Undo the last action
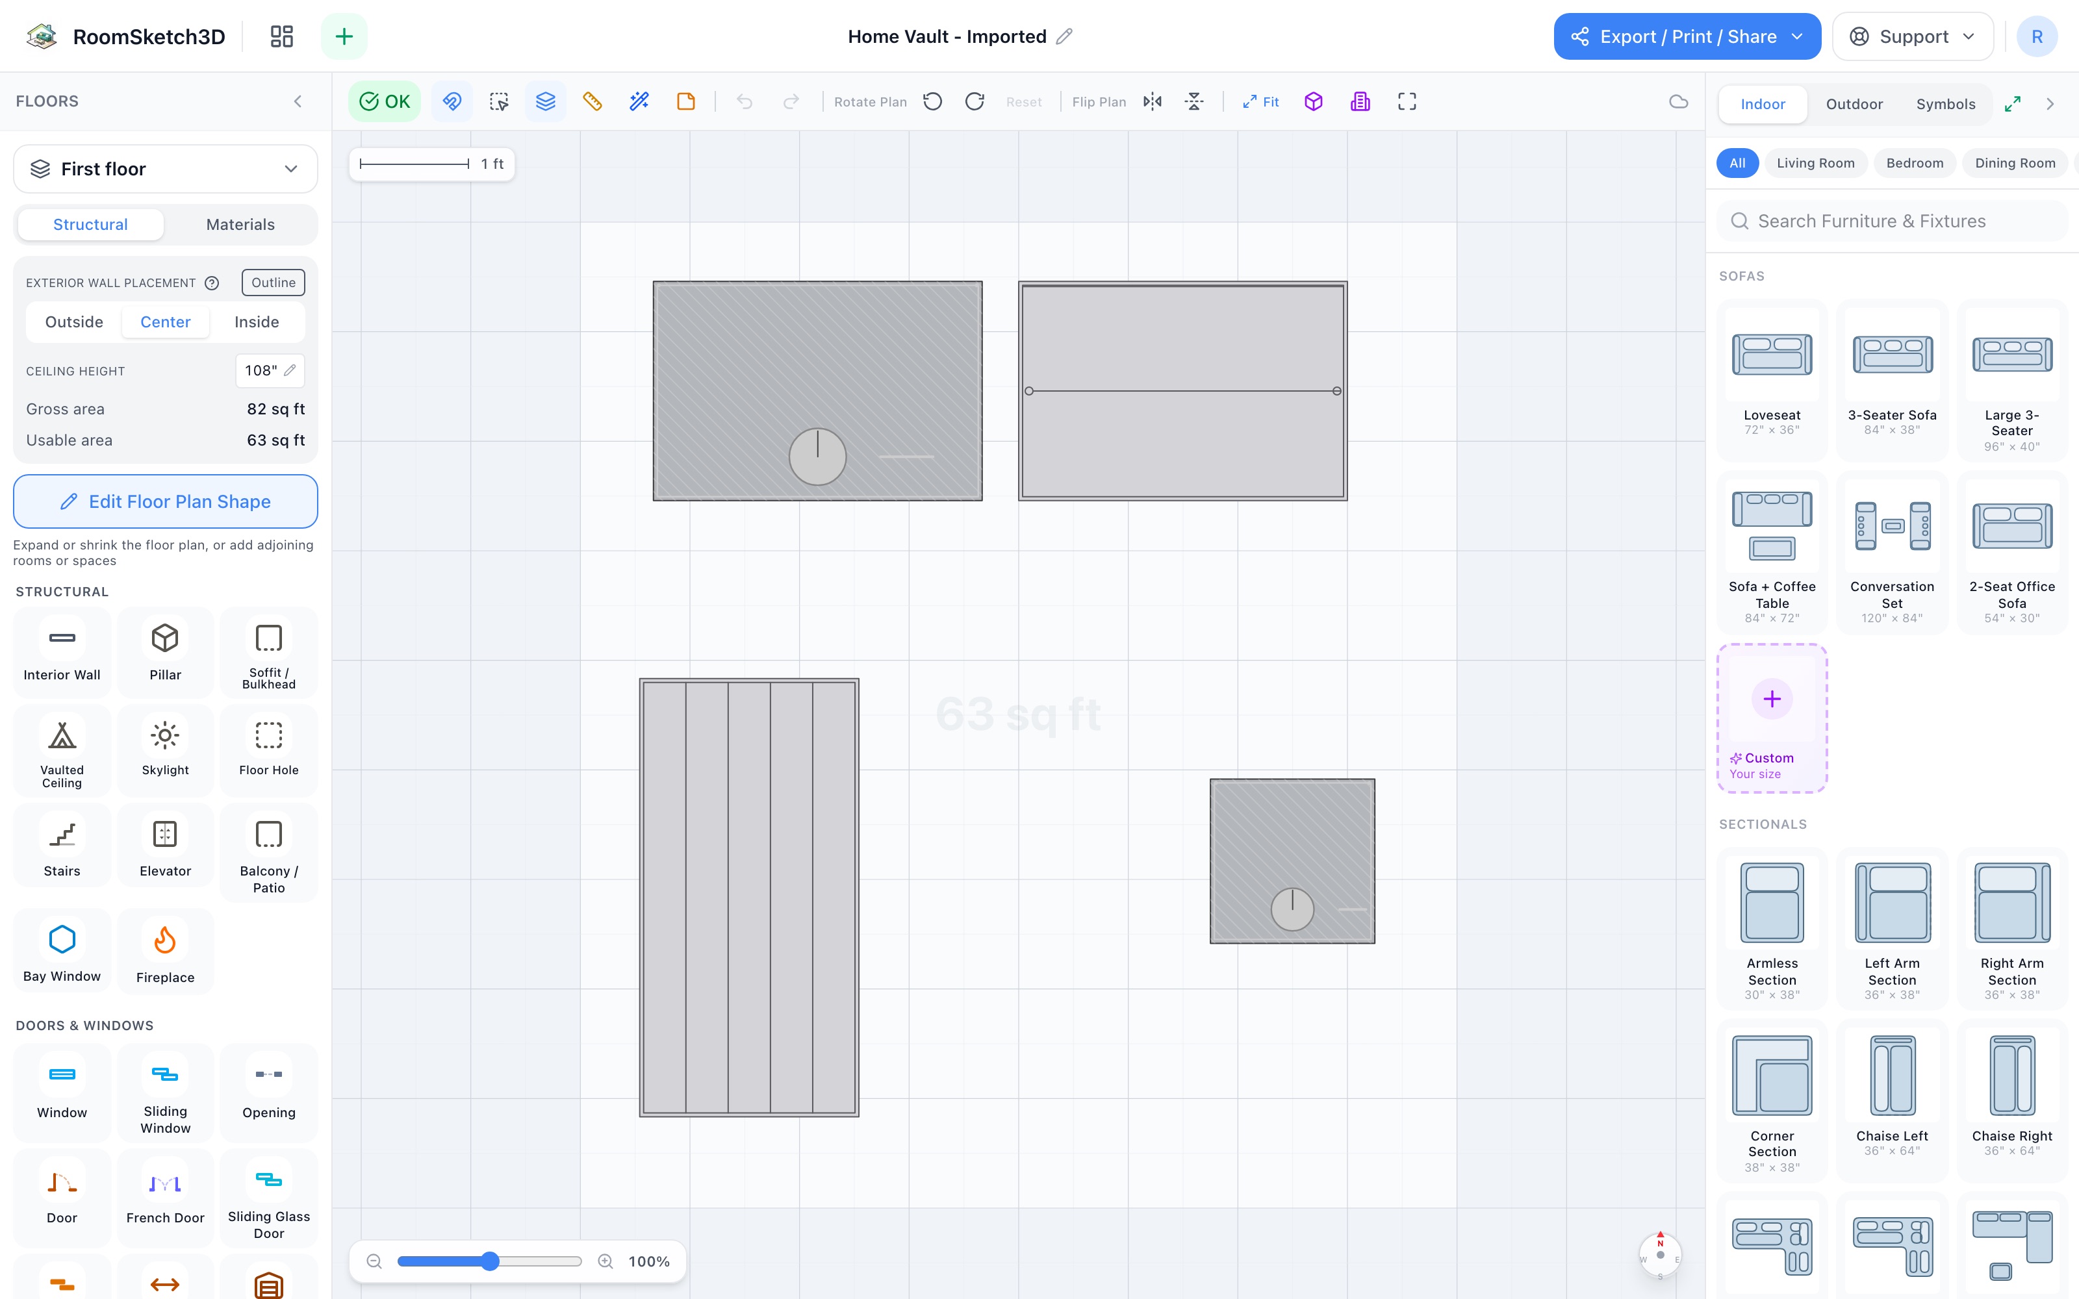Screen dimensions: 2079x1299 click(744, 101)
